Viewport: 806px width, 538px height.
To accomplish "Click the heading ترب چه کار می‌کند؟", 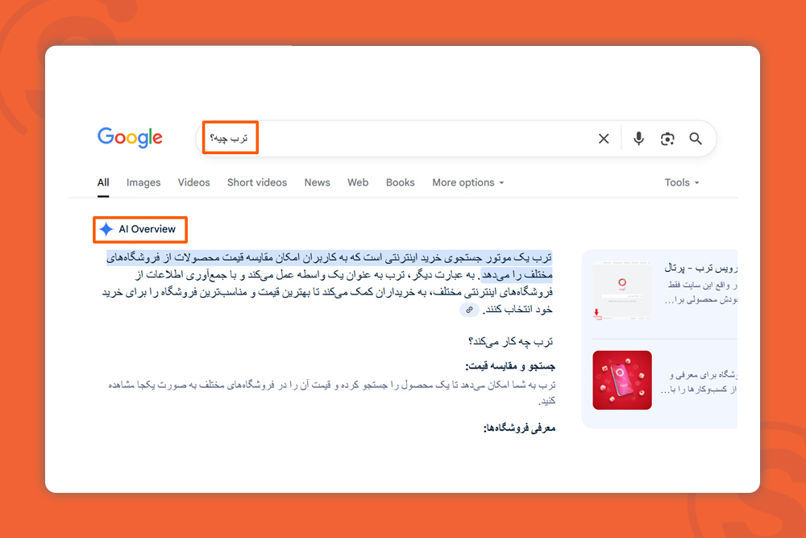I will click(510, 341).
